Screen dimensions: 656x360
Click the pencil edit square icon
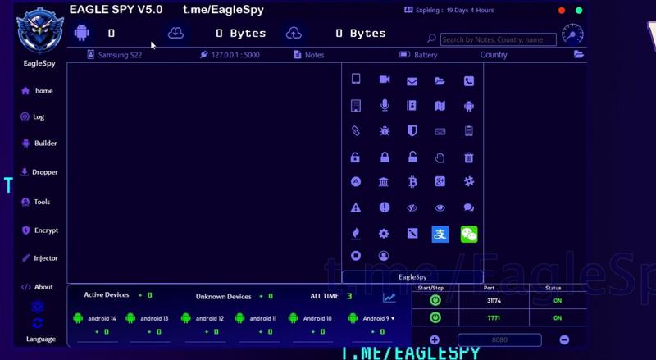pos(412,233)
